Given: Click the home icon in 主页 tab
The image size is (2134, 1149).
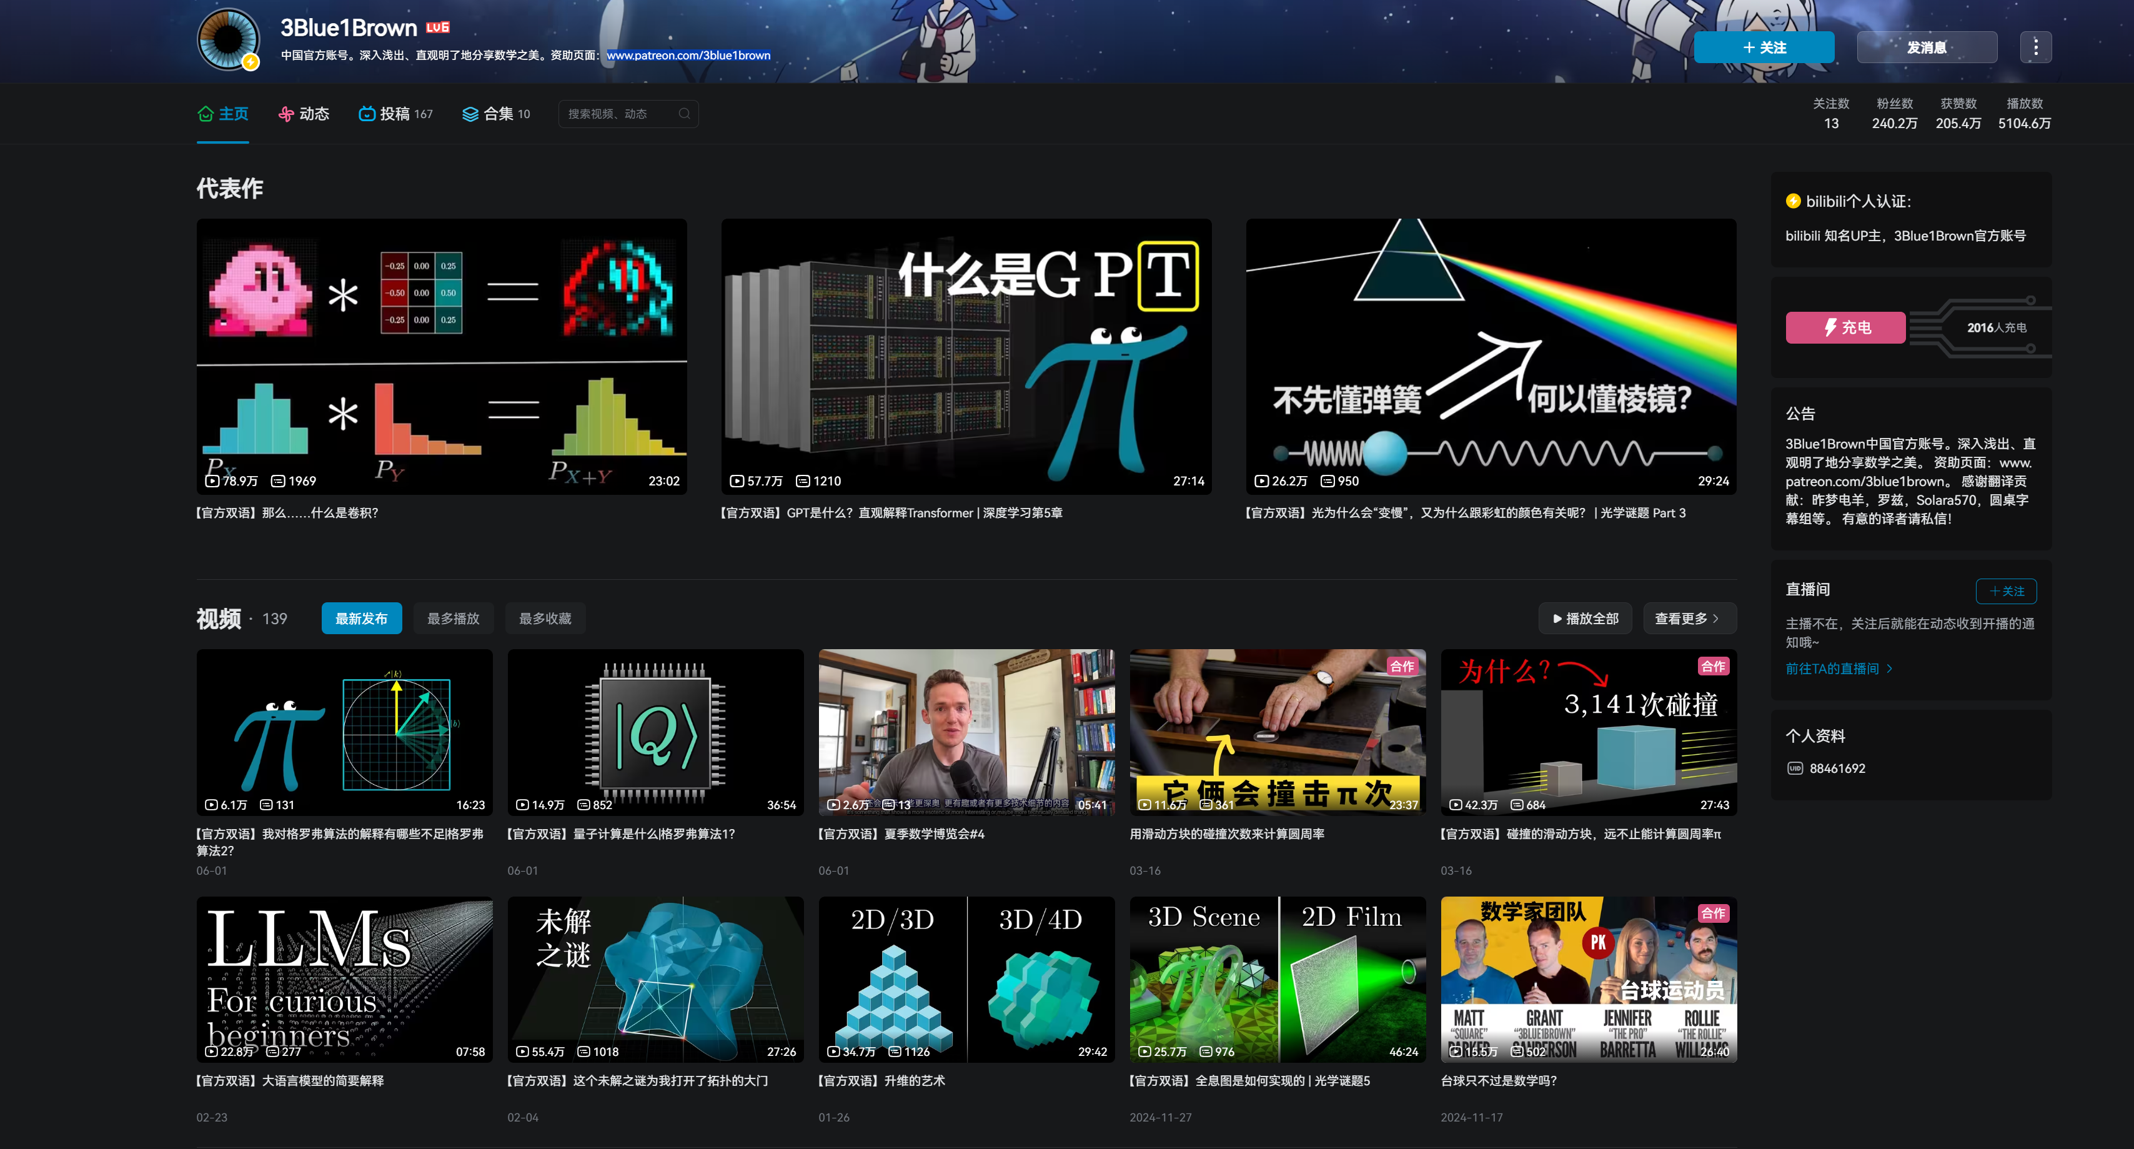Looking at the screenshot, I should pyautogui.click(x=206, y=114).
